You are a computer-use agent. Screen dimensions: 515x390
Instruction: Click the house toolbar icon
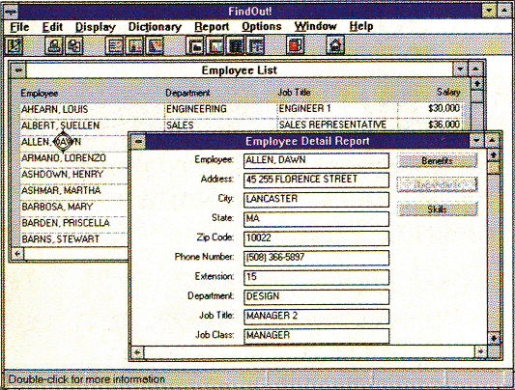pos(335,45)
